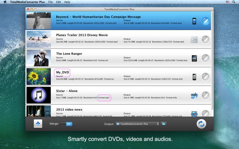Open the Edit menu

[58, 2]
